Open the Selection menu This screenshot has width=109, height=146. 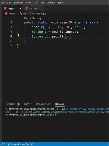tap(18, 3)
